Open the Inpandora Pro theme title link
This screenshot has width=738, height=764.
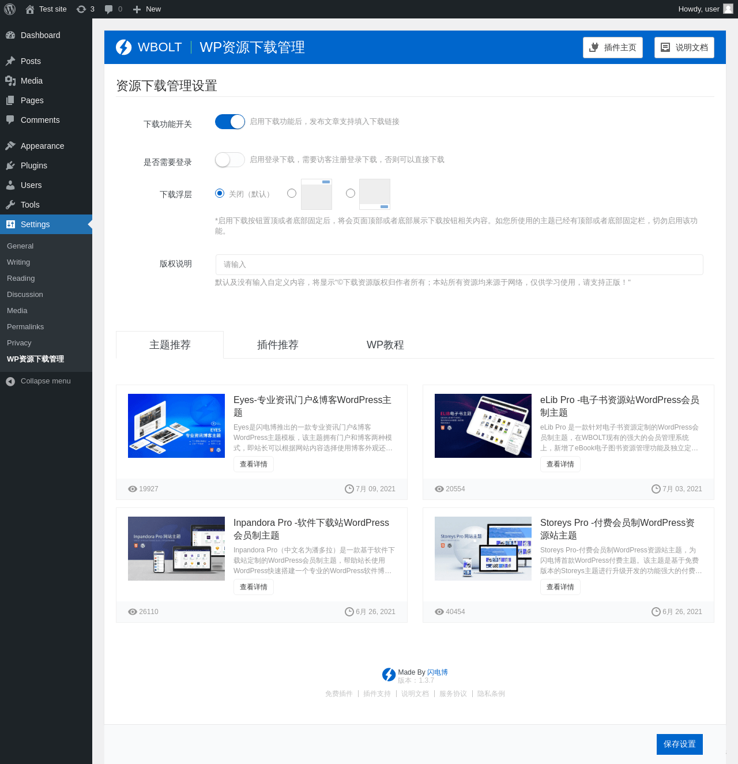point(311,529)
